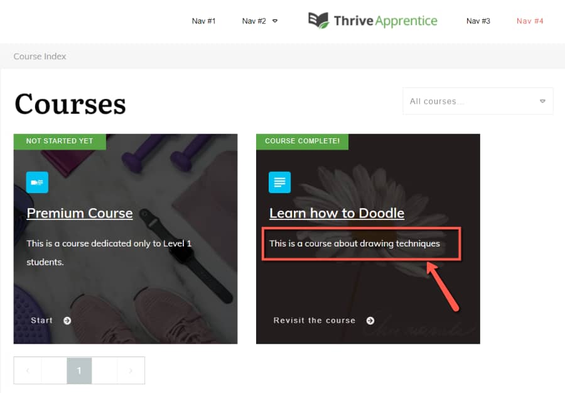Expand the Nav #2 dropdown arrow
565x393 pixels.
275,21
